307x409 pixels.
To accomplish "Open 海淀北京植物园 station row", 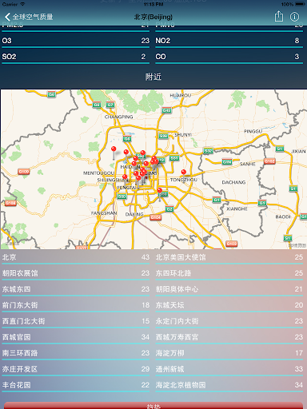I will [x=229, y=385].
